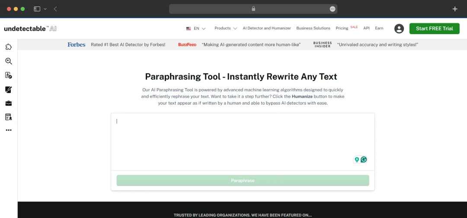Image resolution: width=467 pixels, height=218 pixels.
Task: Click the bold Humanize word in description
Action: click(x=302, y=96)
